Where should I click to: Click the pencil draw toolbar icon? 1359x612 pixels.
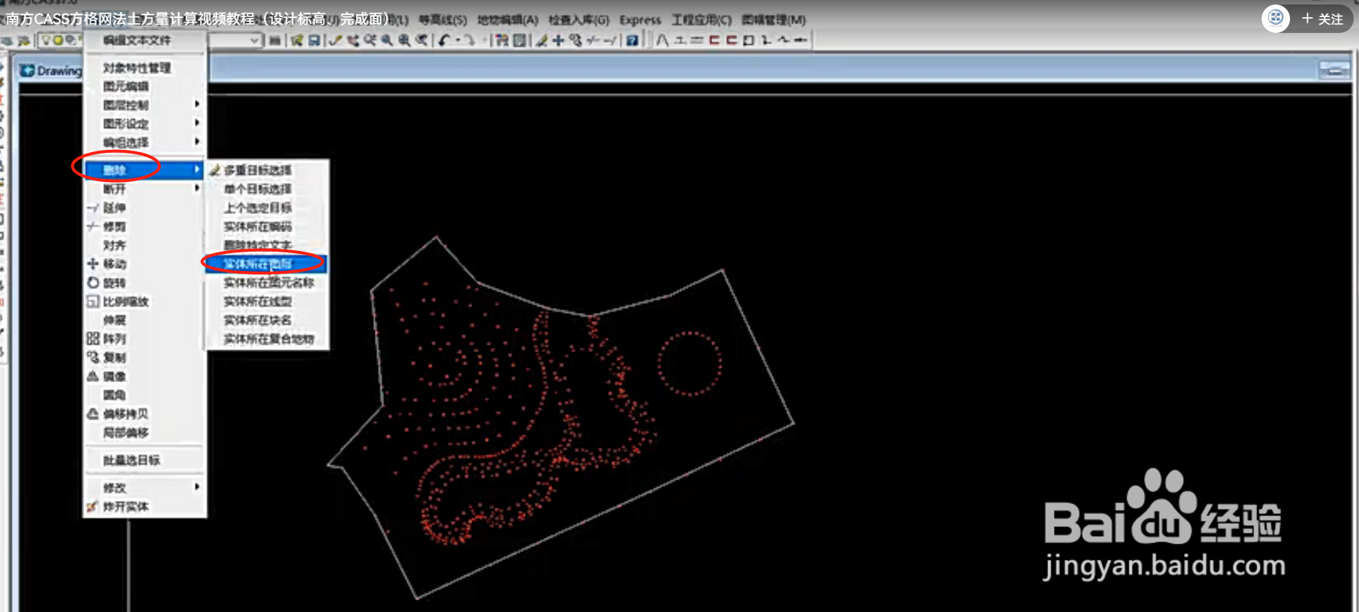[541, 40]
